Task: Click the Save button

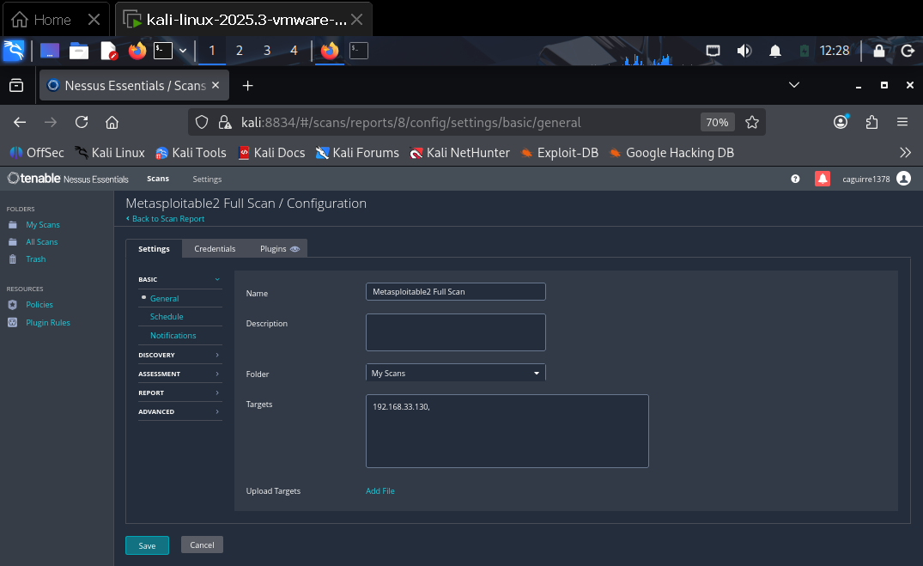Action: click(x=147, y=545)
